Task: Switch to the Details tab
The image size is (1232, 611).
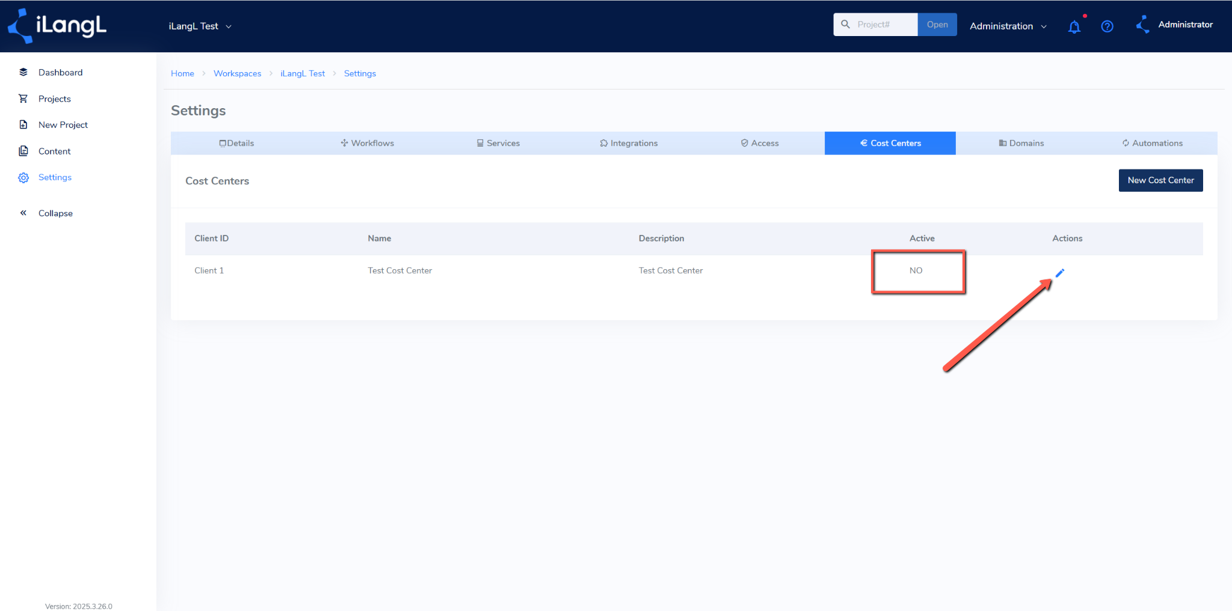Action: coord(236,143)
